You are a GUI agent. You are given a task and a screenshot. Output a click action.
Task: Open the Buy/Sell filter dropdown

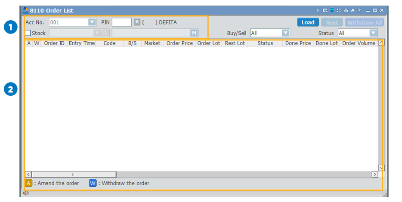pyautogui.click(x=286, y=33)
